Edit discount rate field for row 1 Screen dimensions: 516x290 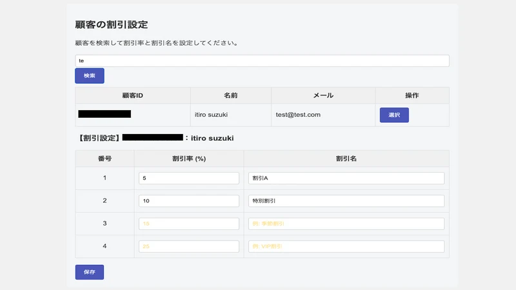pyautogui.click(x=189, y=179)
